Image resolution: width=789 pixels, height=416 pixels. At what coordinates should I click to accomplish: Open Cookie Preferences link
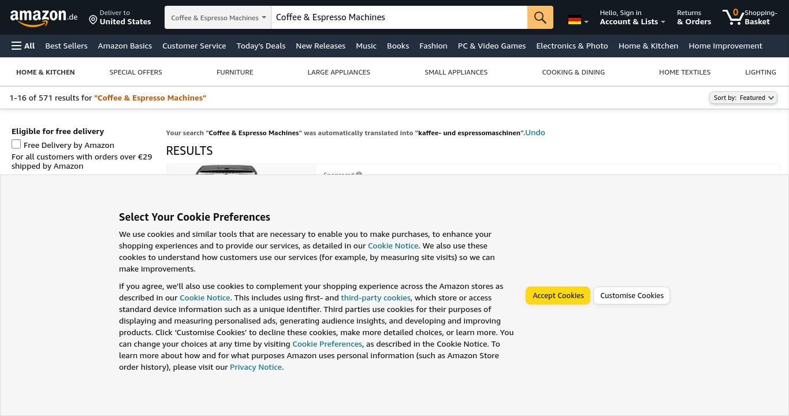(327, 344)
